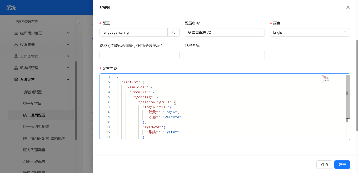
Task: Expand the 工作流管理 menu chevron
Action: (x=68, y=56)
